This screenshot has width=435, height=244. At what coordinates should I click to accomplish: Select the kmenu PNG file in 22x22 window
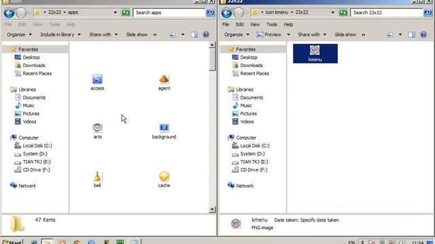315,54
